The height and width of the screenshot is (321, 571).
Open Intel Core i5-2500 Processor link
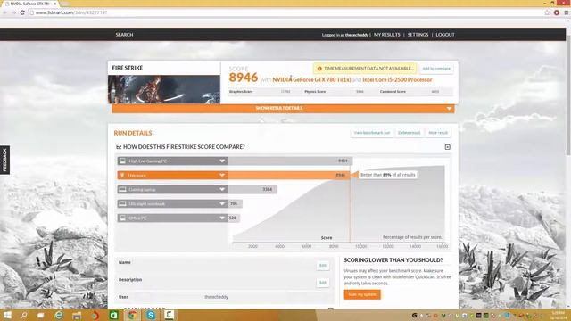pos(397,79)
